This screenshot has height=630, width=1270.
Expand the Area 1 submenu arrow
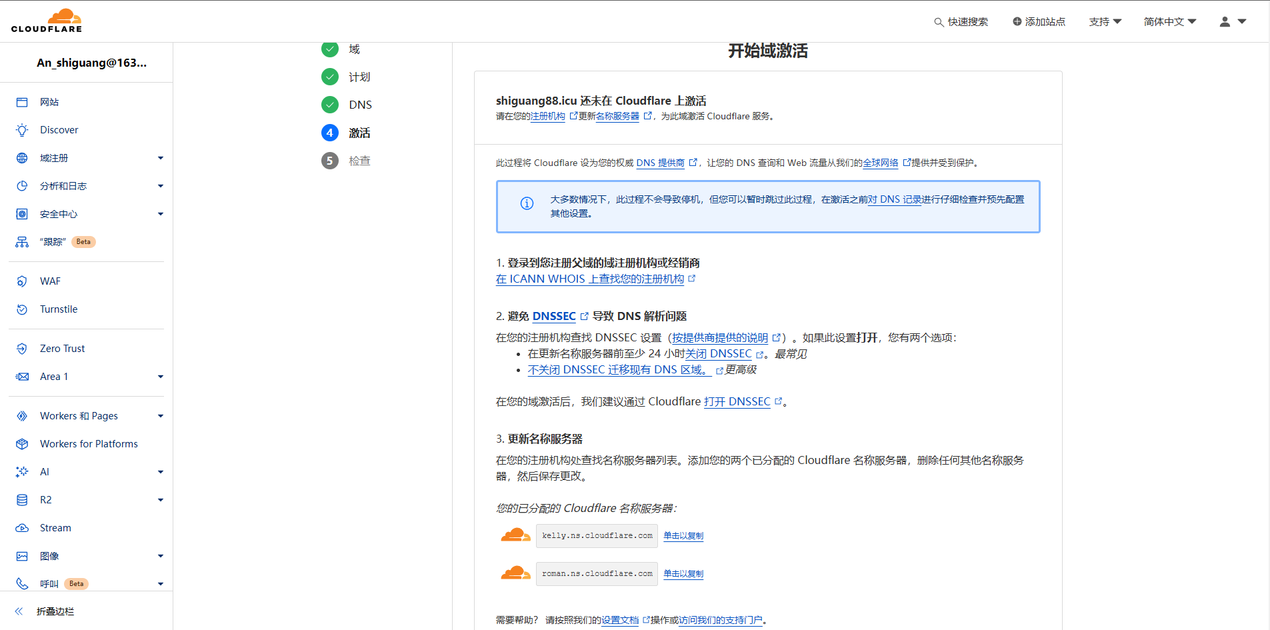(x=161, y=377)
